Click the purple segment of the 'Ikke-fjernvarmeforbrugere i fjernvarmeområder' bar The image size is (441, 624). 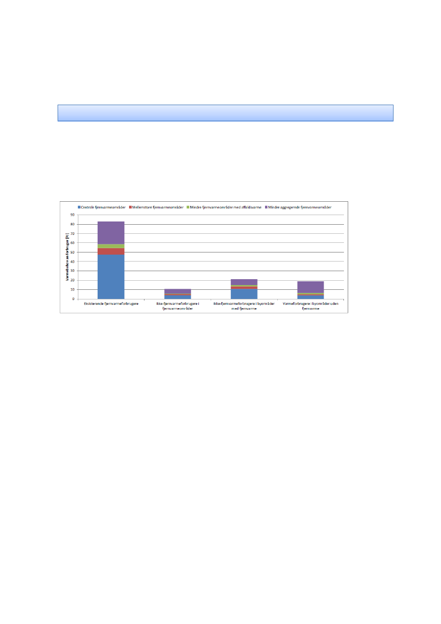(178, 291)
